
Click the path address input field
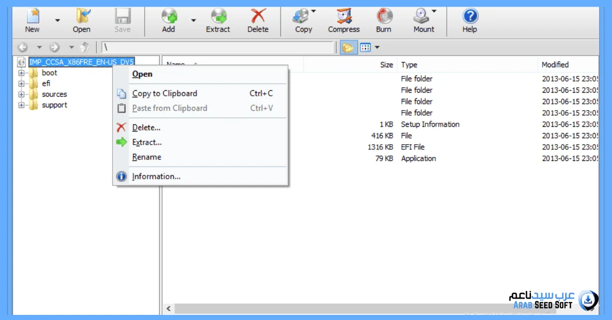[x=217, y=47]
